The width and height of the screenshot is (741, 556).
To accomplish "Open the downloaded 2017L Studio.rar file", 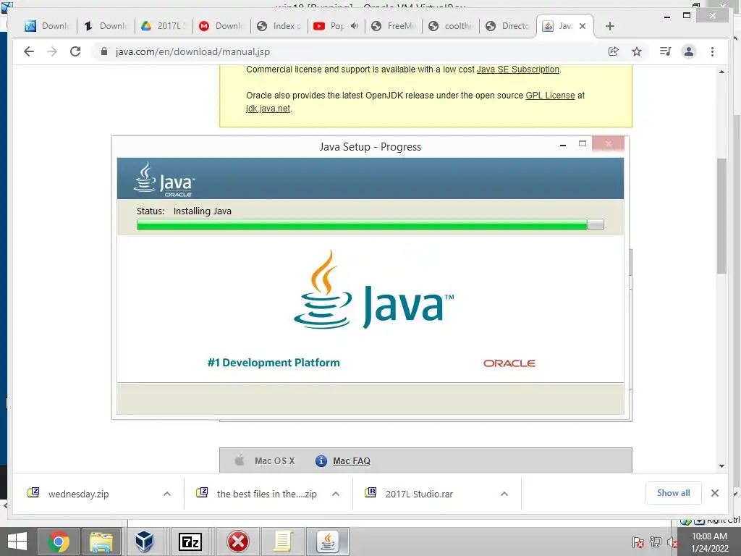I will tap(419, 494).
